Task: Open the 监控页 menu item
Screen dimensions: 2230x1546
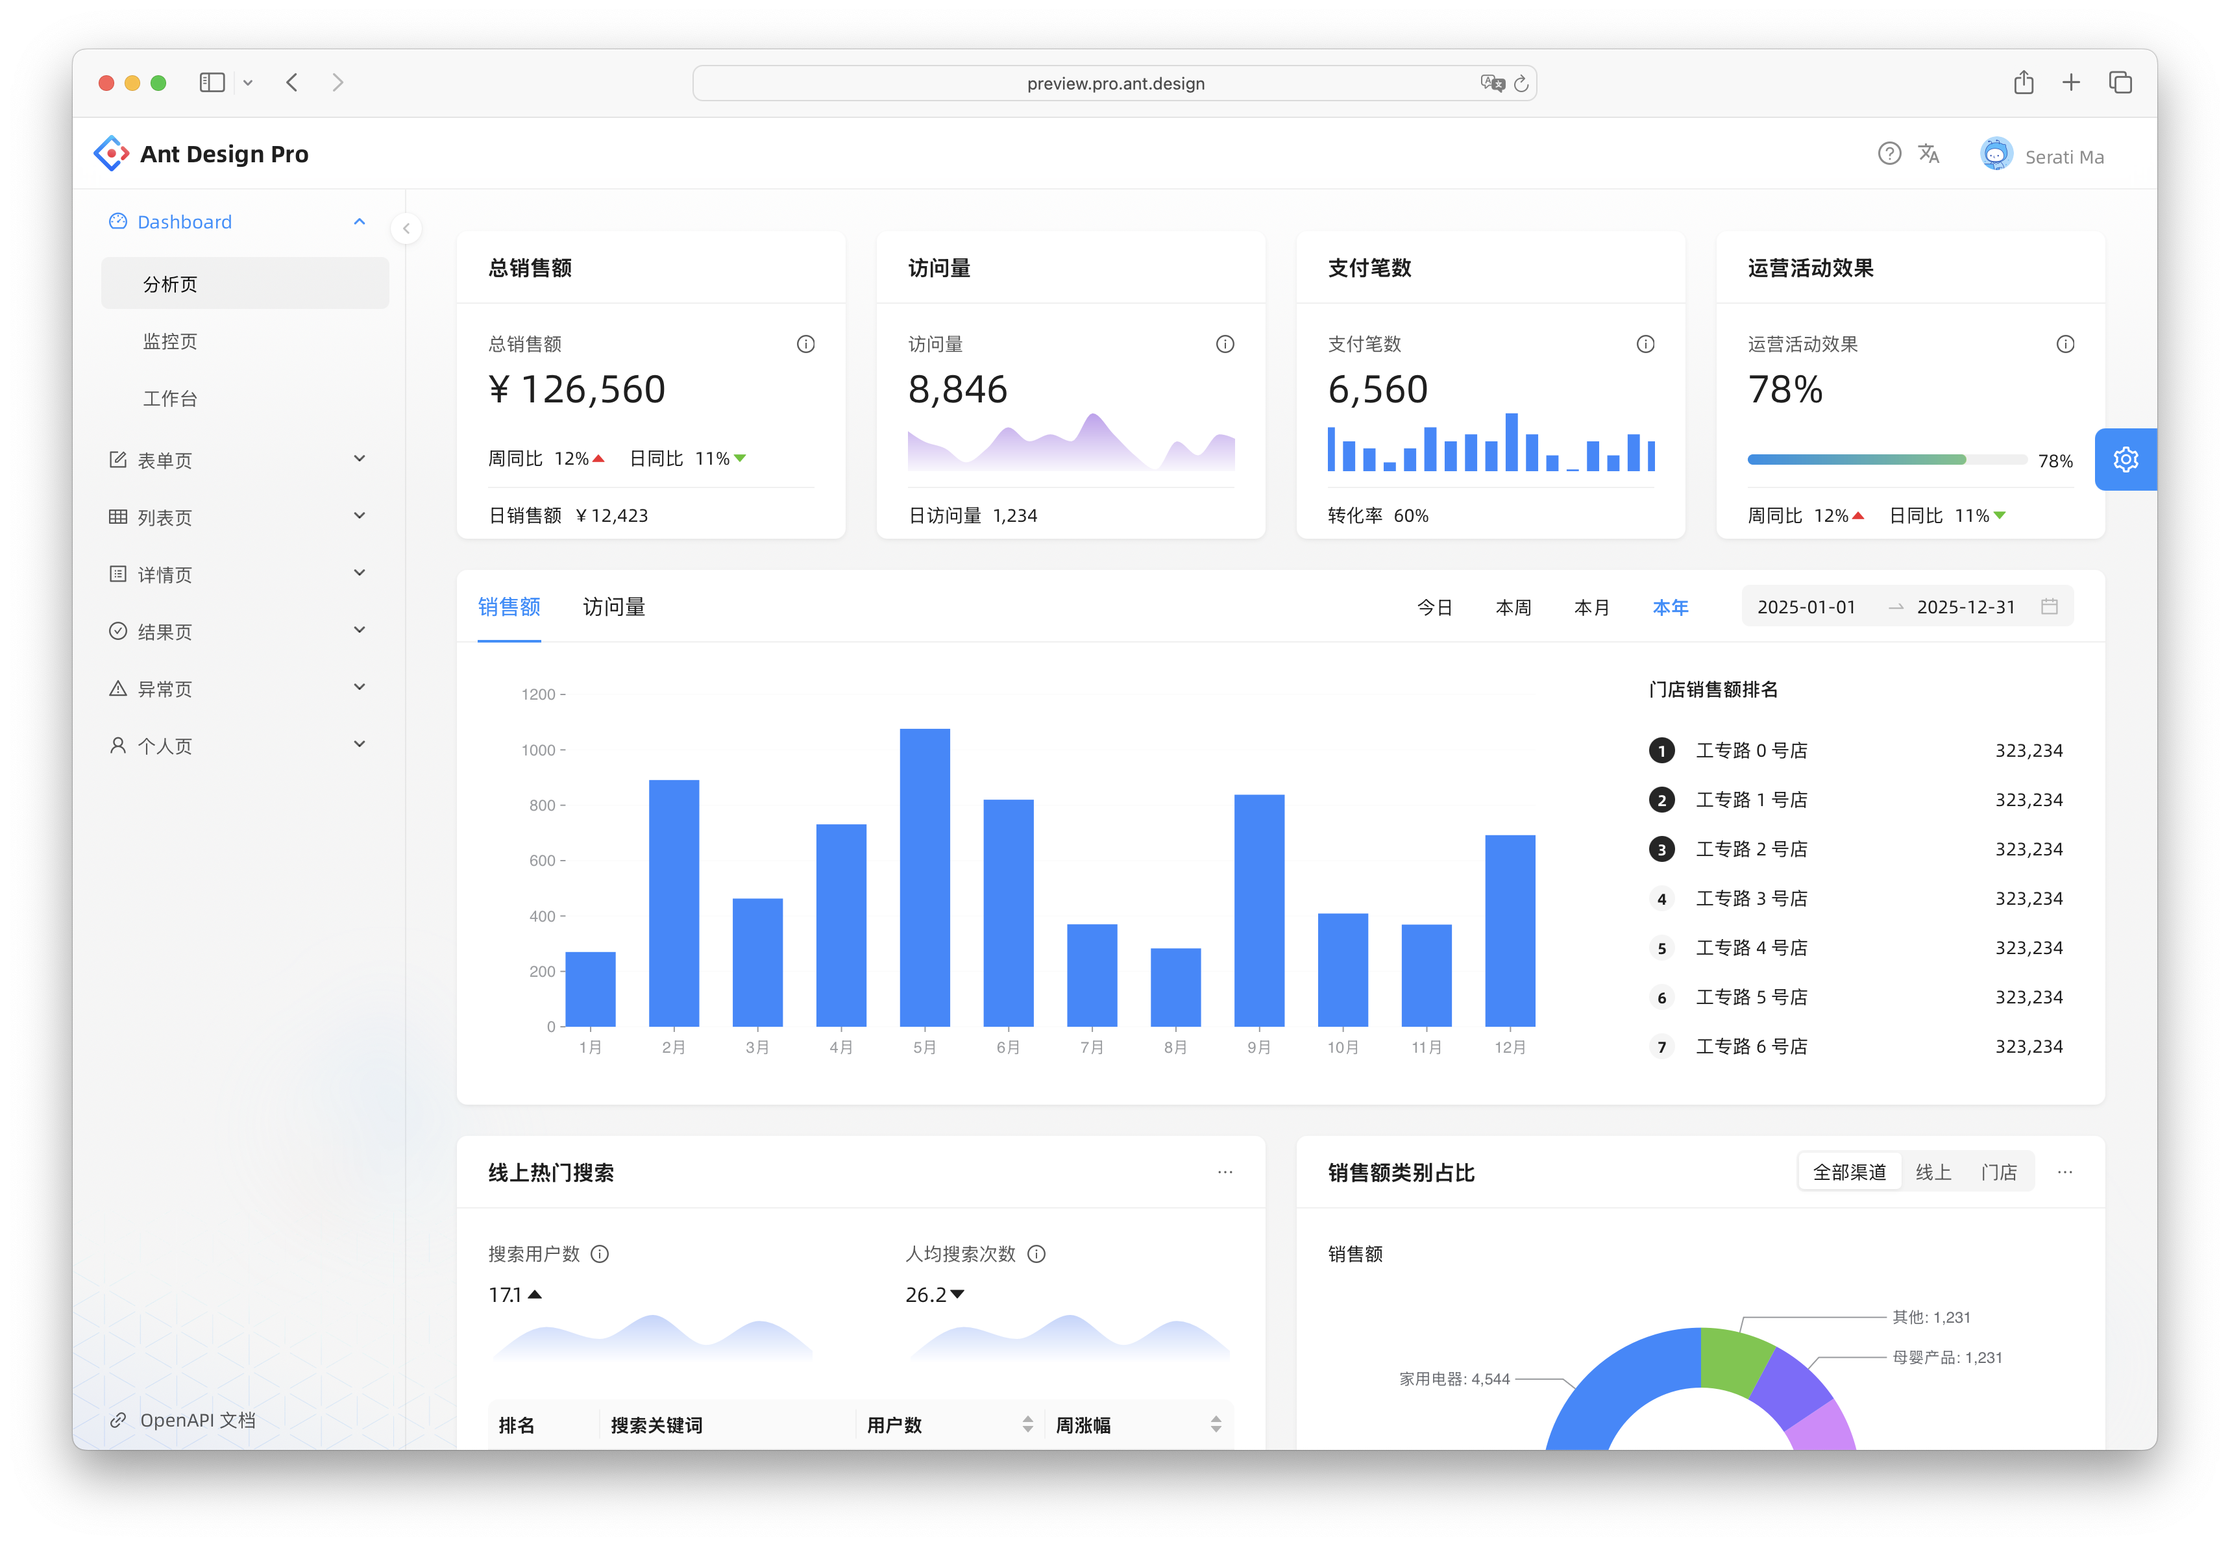Action: [x=171, y=340]
